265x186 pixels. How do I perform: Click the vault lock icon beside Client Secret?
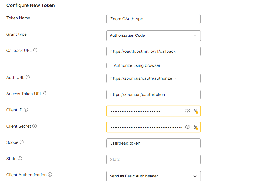click(196, 127)
